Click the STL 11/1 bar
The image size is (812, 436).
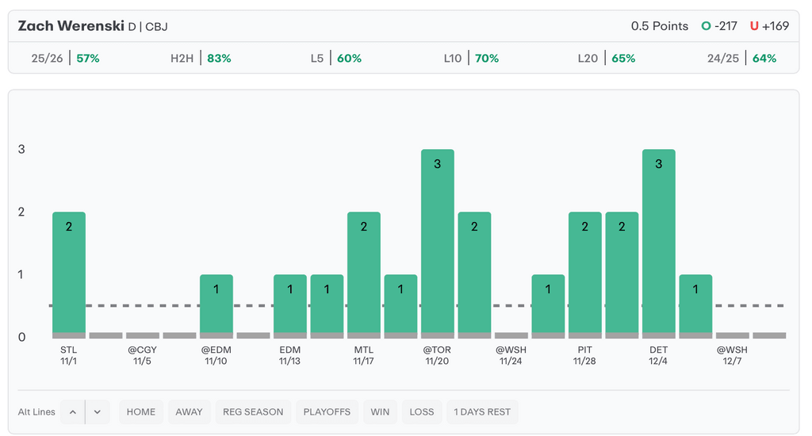pyautogui.click(x=69, y=273)
